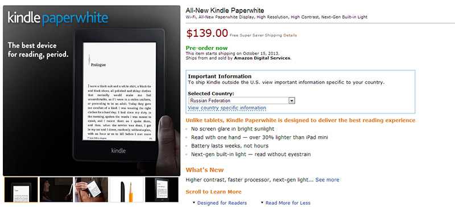
Task: Select the first Kindle front-view thumbnail
Action: click(21, 189)
